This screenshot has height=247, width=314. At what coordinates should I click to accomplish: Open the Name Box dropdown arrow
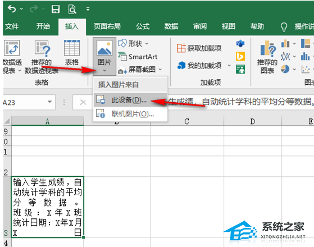point(49,102)
